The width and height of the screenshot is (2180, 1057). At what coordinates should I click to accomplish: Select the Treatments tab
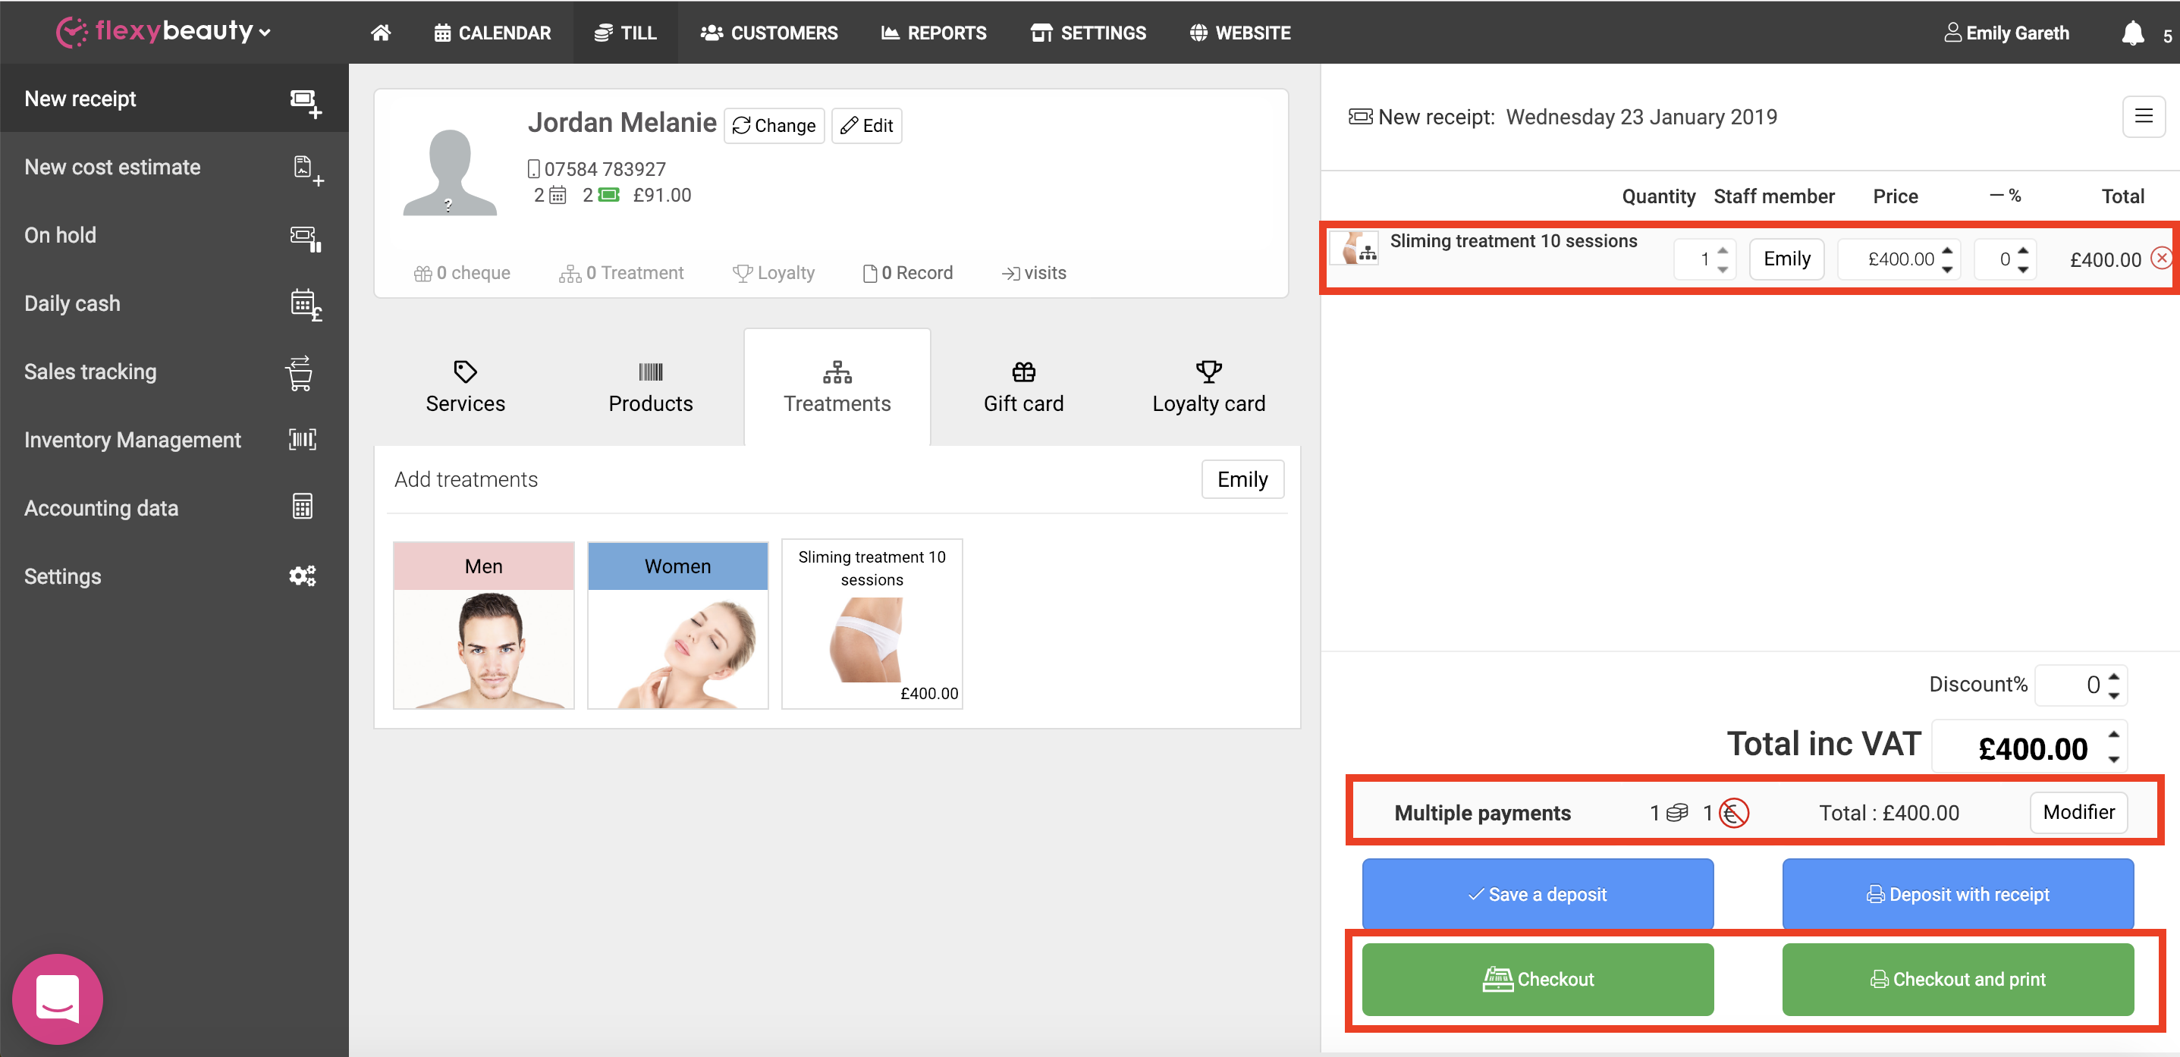(x=837, y=387)
